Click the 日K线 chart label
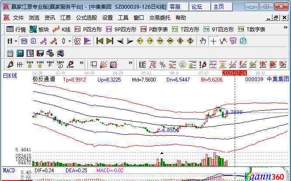The width and height of the screenshot is (291, 181). tap(10, 76)
